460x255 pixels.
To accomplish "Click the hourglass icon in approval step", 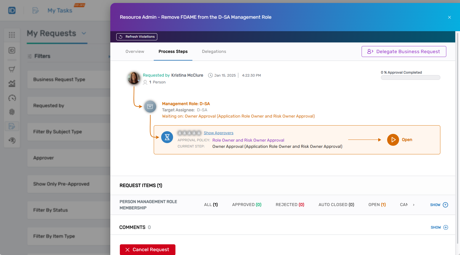I will coord(167,137).
